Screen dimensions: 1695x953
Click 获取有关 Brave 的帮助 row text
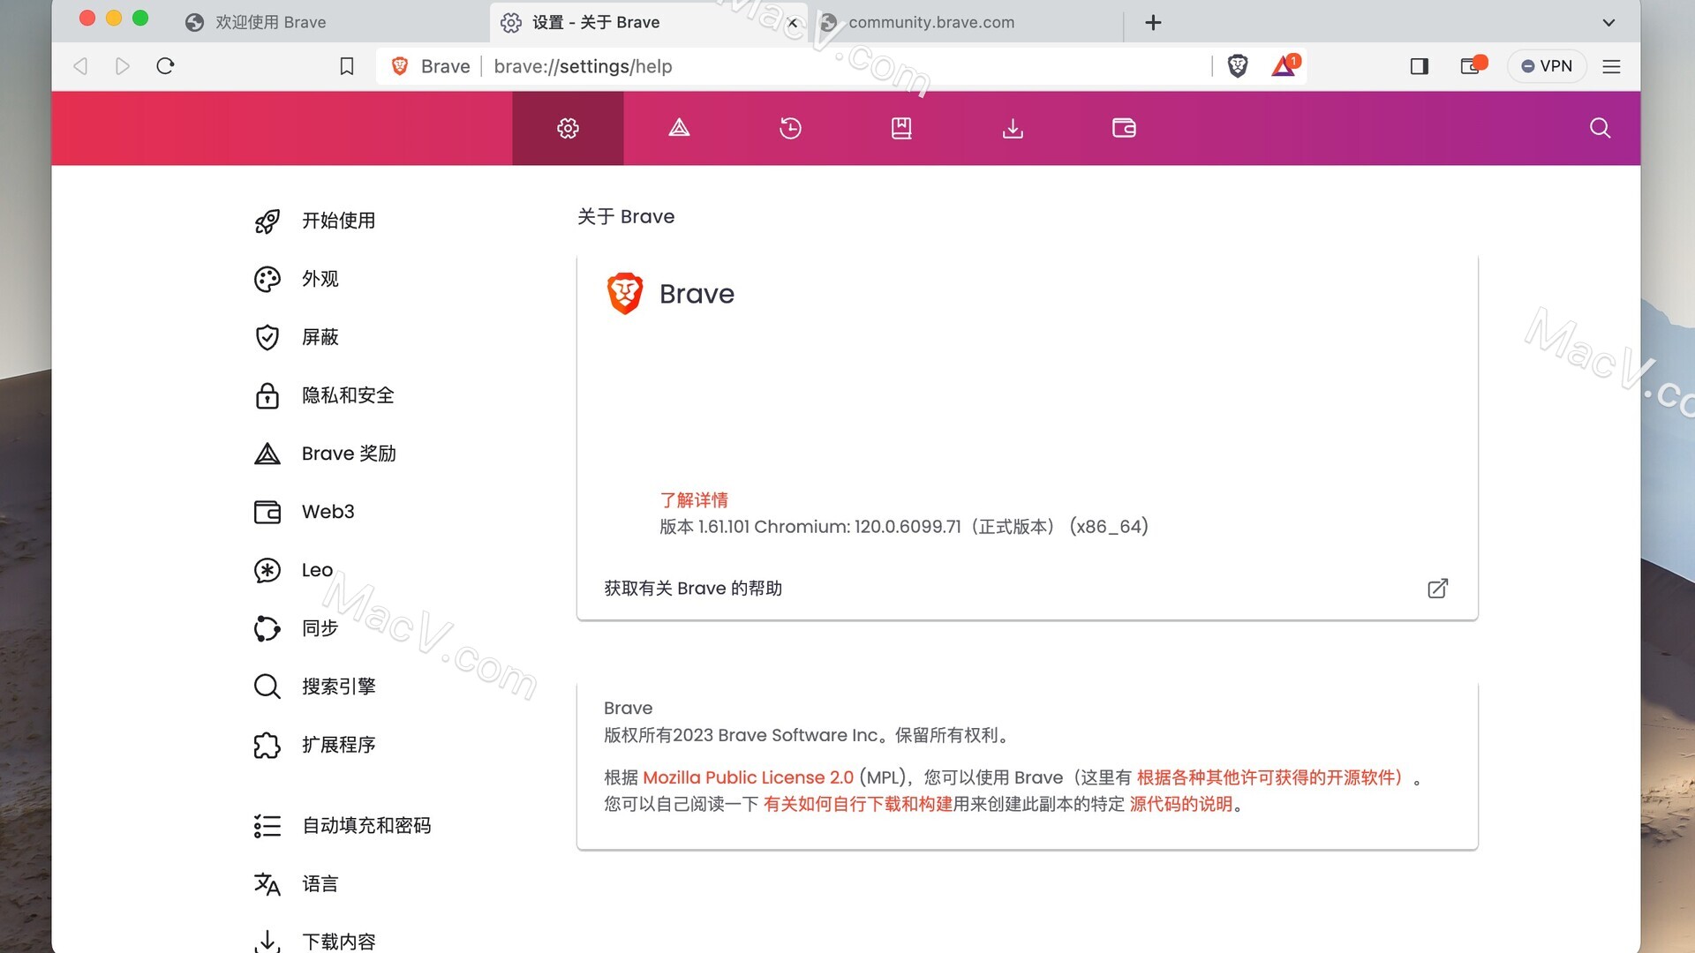tap(693, 589)
